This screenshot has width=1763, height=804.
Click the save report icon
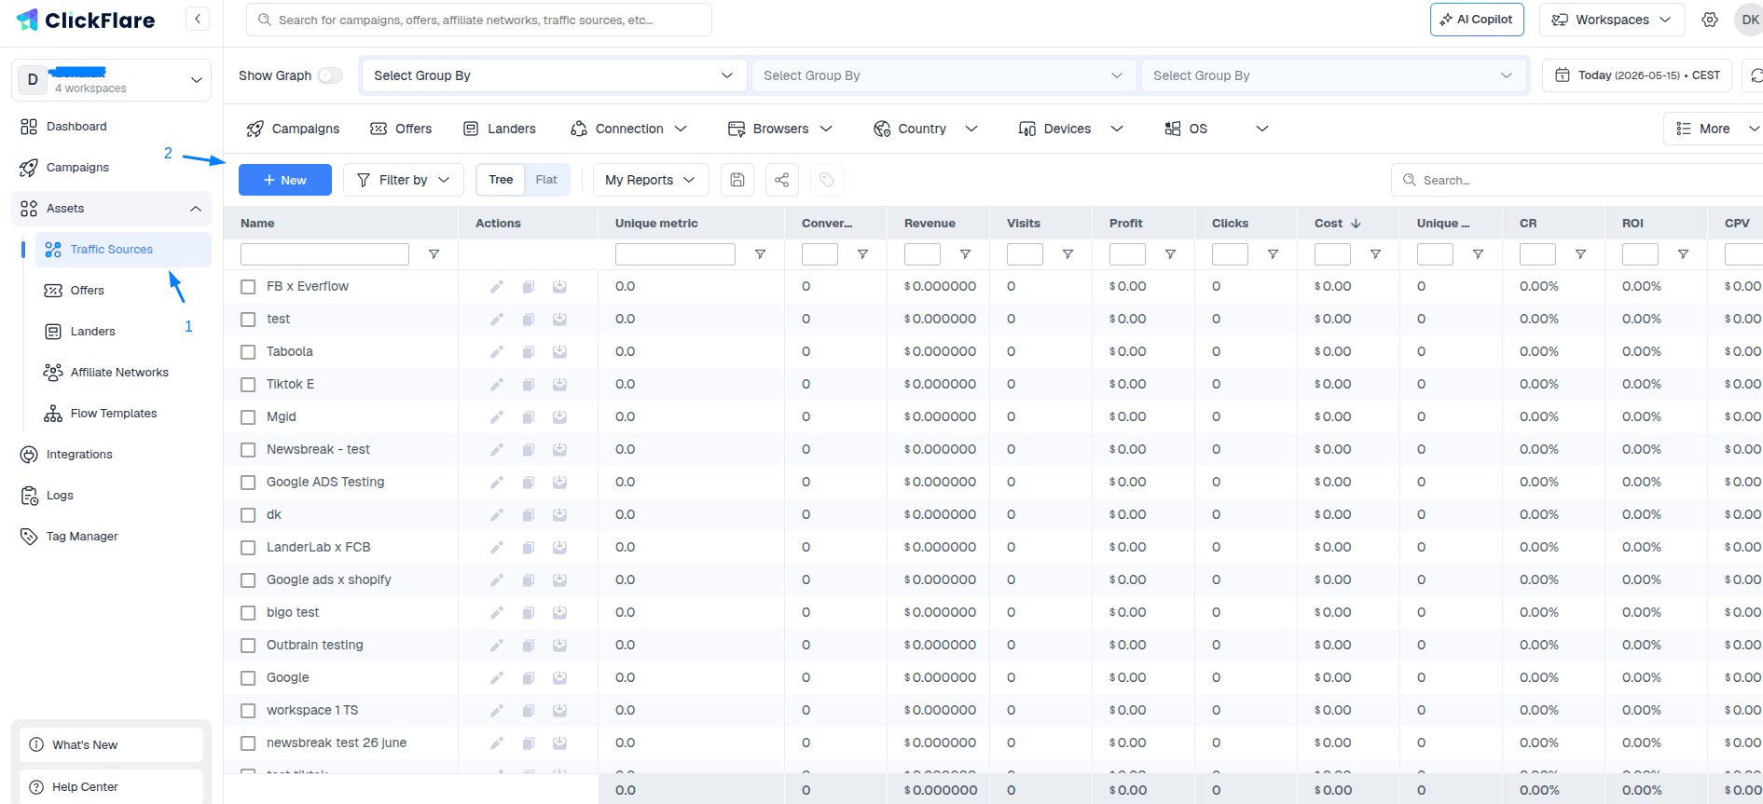(737, 180)
